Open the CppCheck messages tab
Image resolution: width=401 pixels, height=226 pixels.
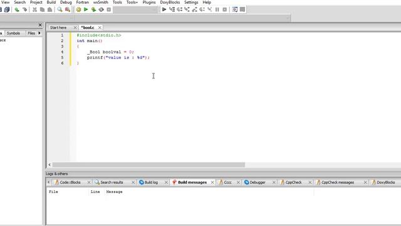[338, 182]
